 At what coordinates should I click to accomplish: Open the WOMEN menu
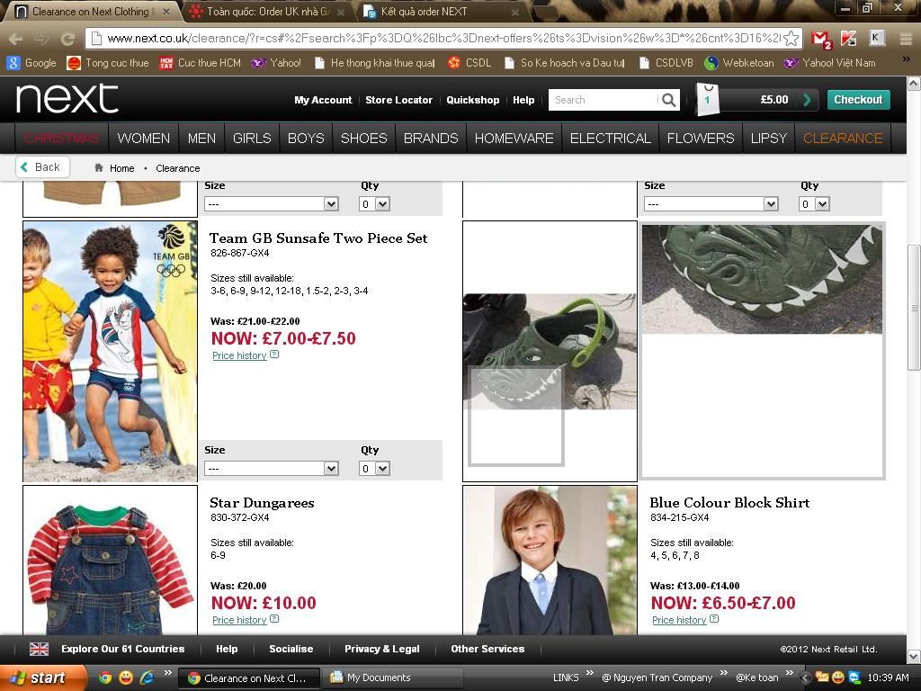(x=143, y=138)
